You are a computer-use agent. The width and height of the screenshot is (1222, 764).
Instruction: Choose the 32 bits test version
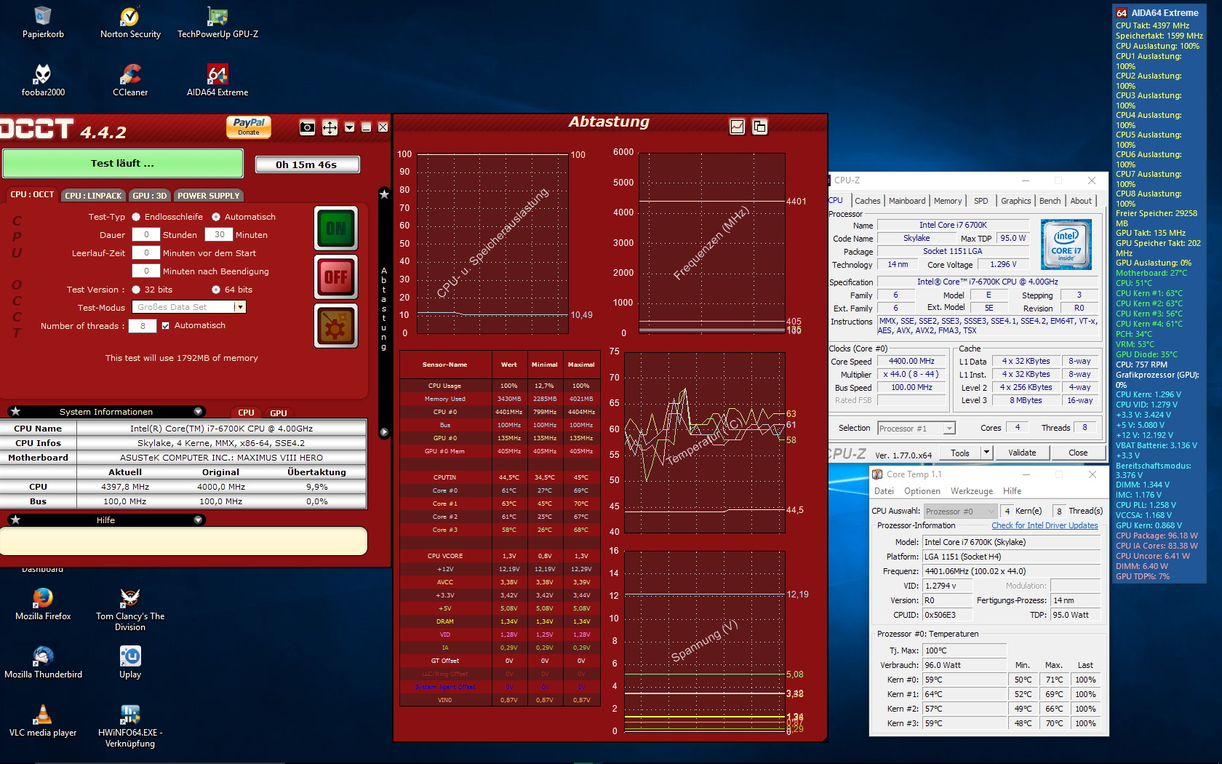click(136, 290)
